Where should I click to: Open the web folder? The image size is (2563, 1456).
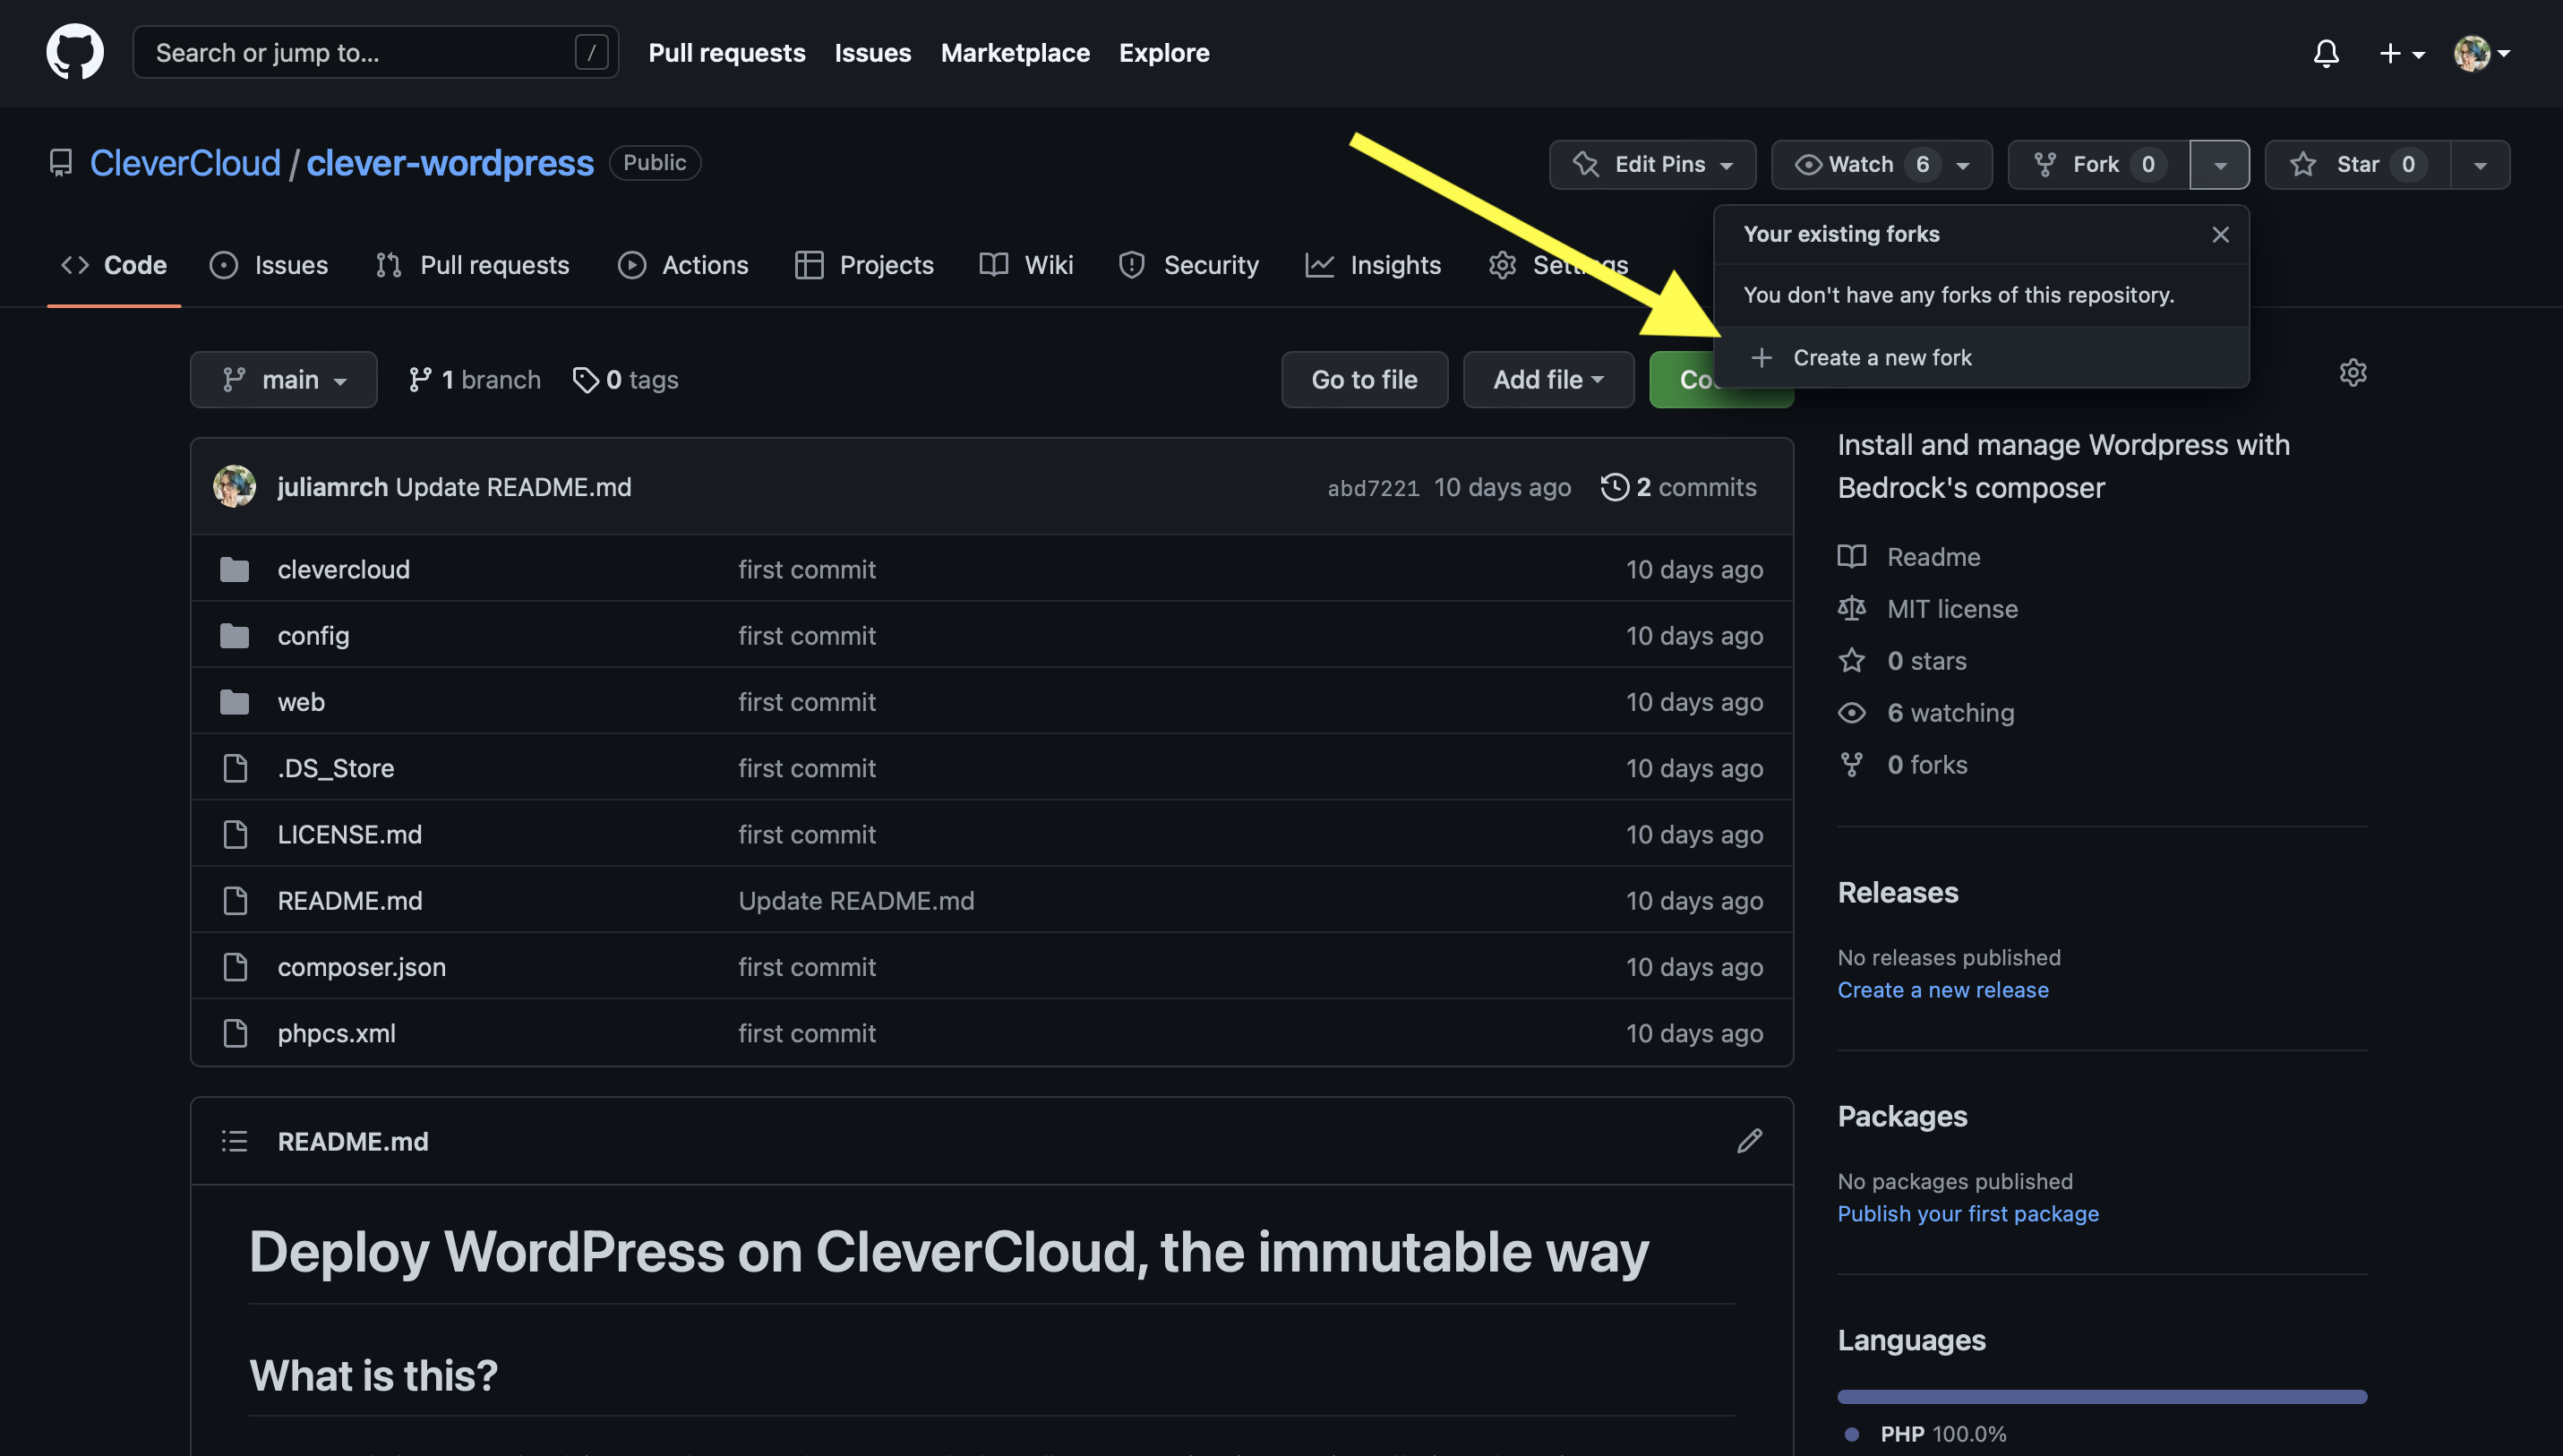(301, 702)
